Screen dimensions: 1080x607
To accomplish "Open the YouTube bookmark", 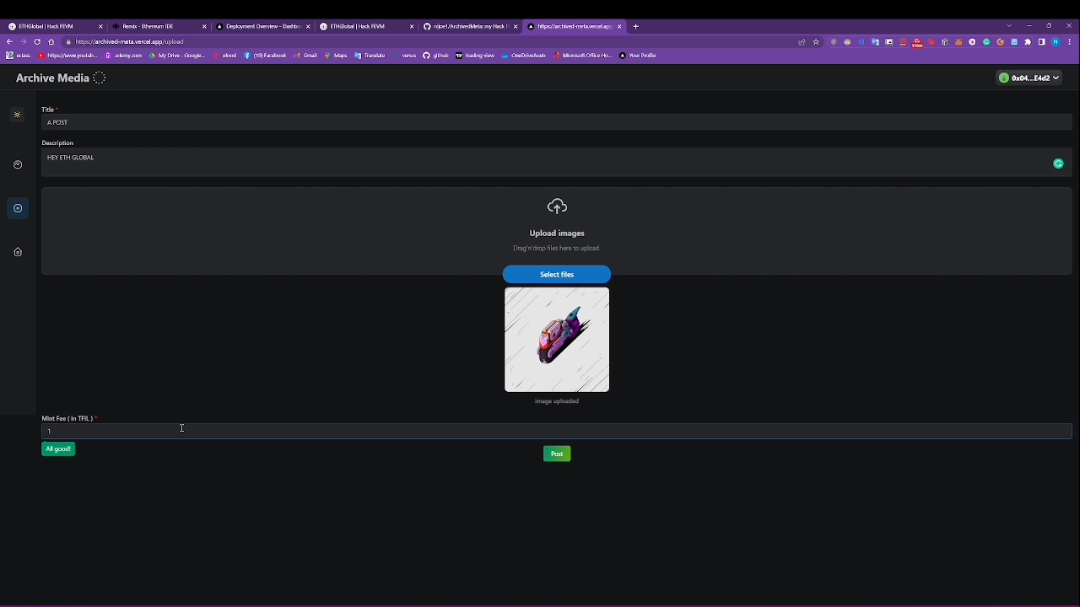I will 68,56.
